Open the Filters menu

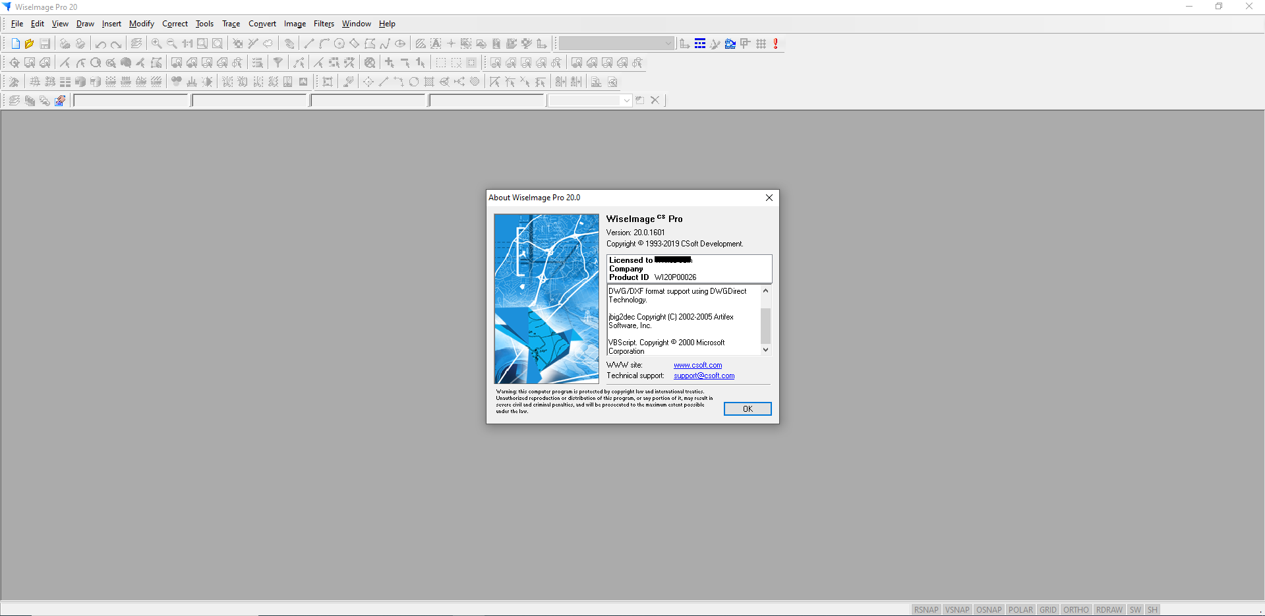click(x=324, y=24)
